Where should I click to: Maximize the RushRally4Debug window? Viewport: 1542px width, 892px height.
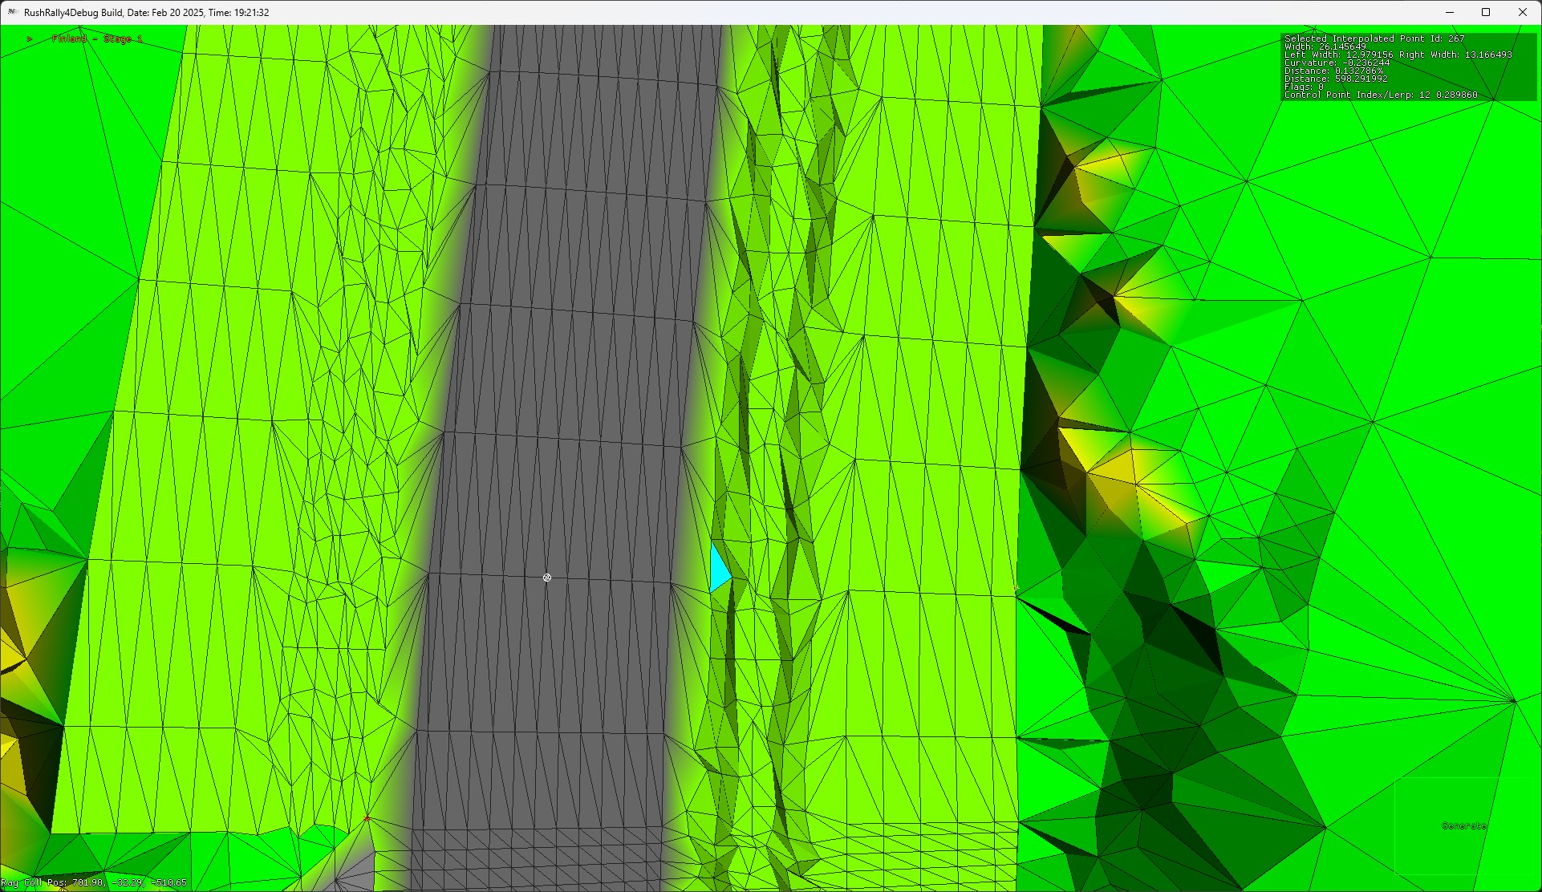tap(1486, 12)
